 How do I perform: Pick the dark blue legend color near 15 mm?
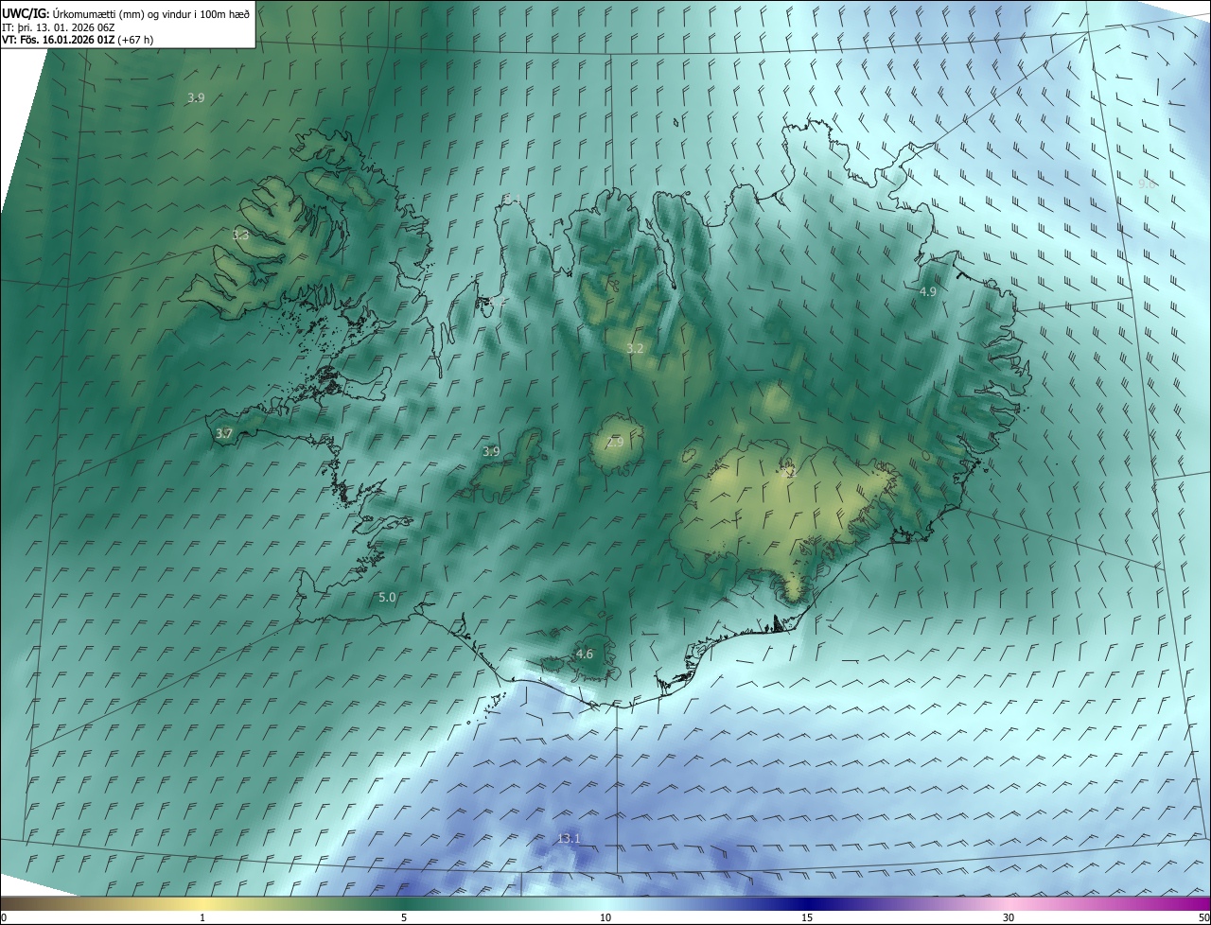click(x=807, y=904)
